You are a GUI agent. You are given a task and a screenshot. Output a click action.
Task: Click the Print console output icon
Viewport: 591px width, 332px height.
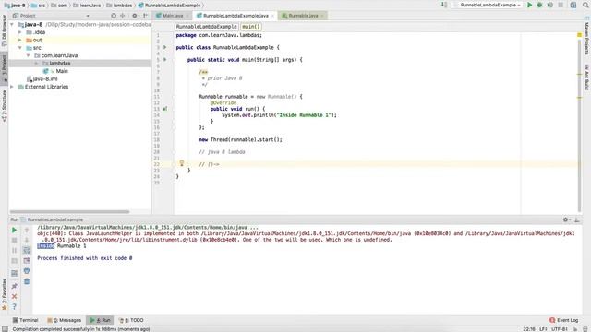tap(27, 270)
